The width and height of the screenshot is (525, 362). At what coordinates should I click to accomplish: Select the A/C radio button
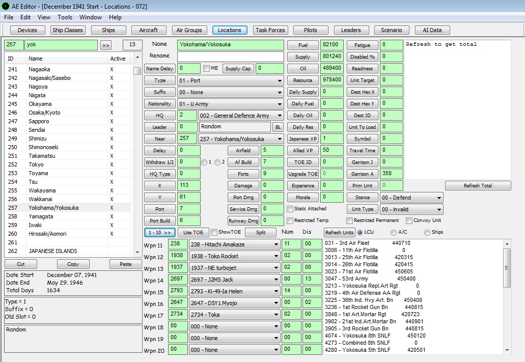(393, 233)
